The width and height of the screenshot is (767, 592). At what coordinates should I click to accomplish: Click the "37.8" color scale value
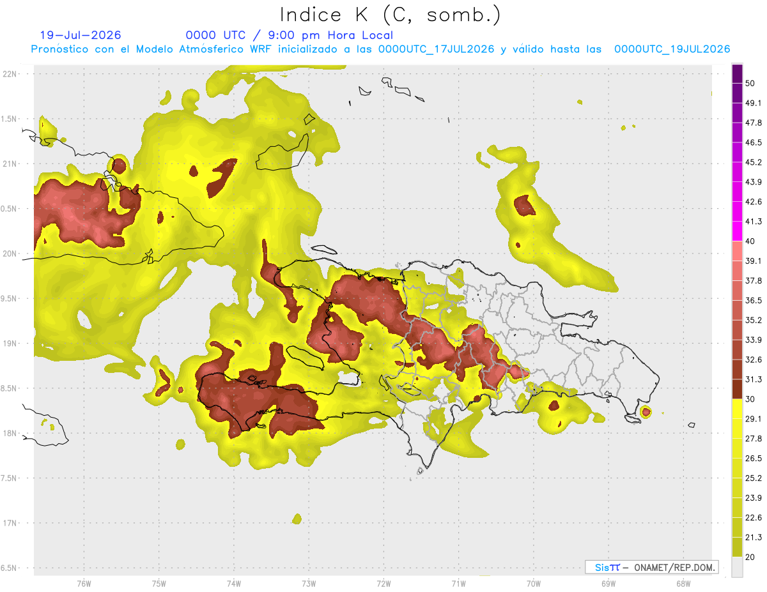point(754,281)
